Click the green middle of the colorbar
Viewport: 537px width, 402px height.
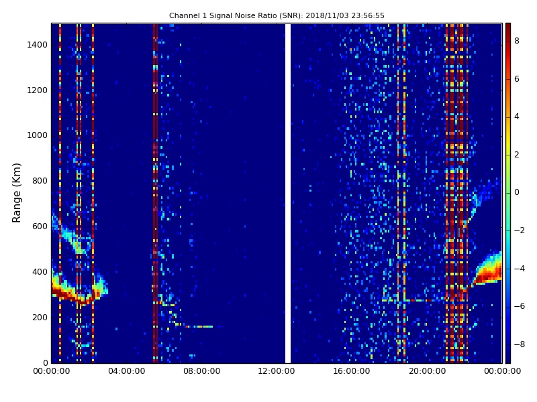point(508,193)
